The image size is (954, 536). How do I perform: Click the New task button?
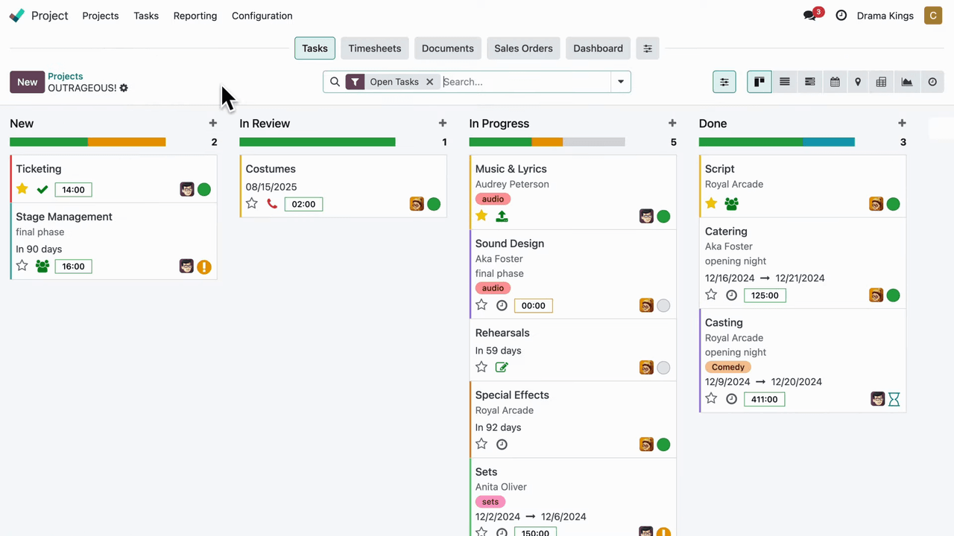28,82
